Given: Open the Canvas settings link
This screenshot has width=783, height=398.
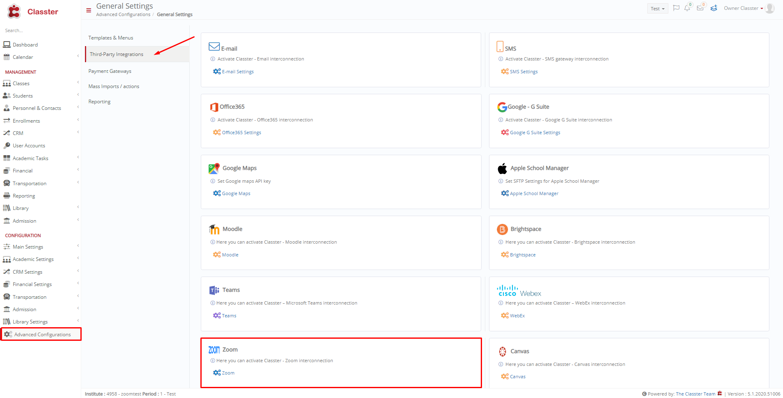Looking at the screenshot, I should coord(518,377).
